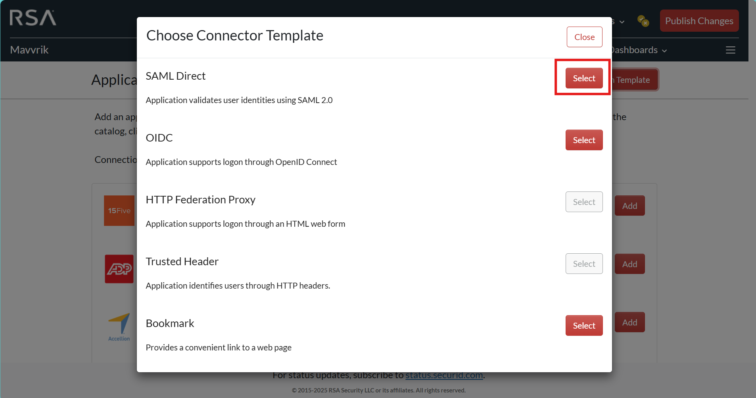Open the status.securid.com link
Viewport: 756px width, 398px height.
tap(444, 375)
